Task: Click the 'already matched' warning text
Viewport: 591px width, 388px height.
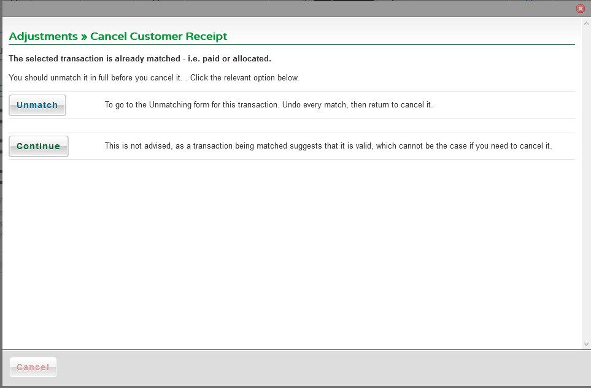Action: (140, 59)
